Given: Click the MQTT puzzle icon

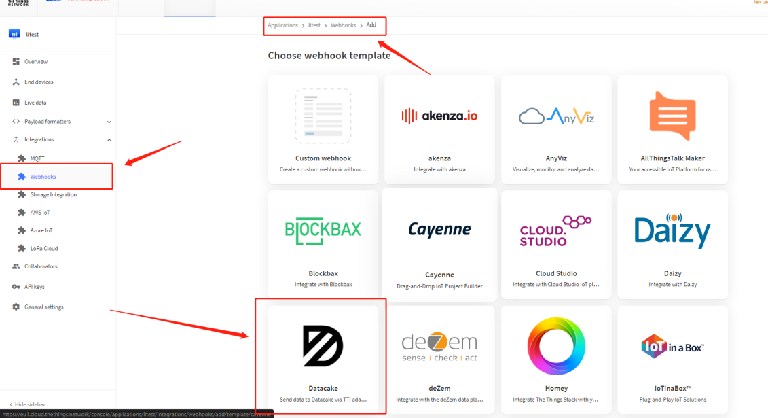Looking at the screenshot, I should (x=22, y=158).
